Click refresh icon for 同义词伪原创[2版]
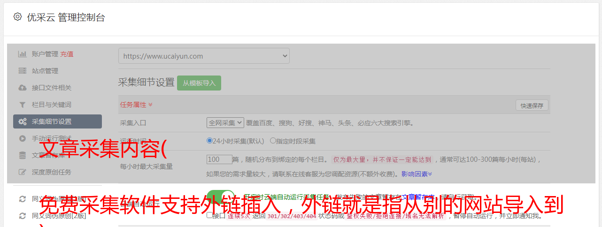602x227 pixels. coord(22,216)
